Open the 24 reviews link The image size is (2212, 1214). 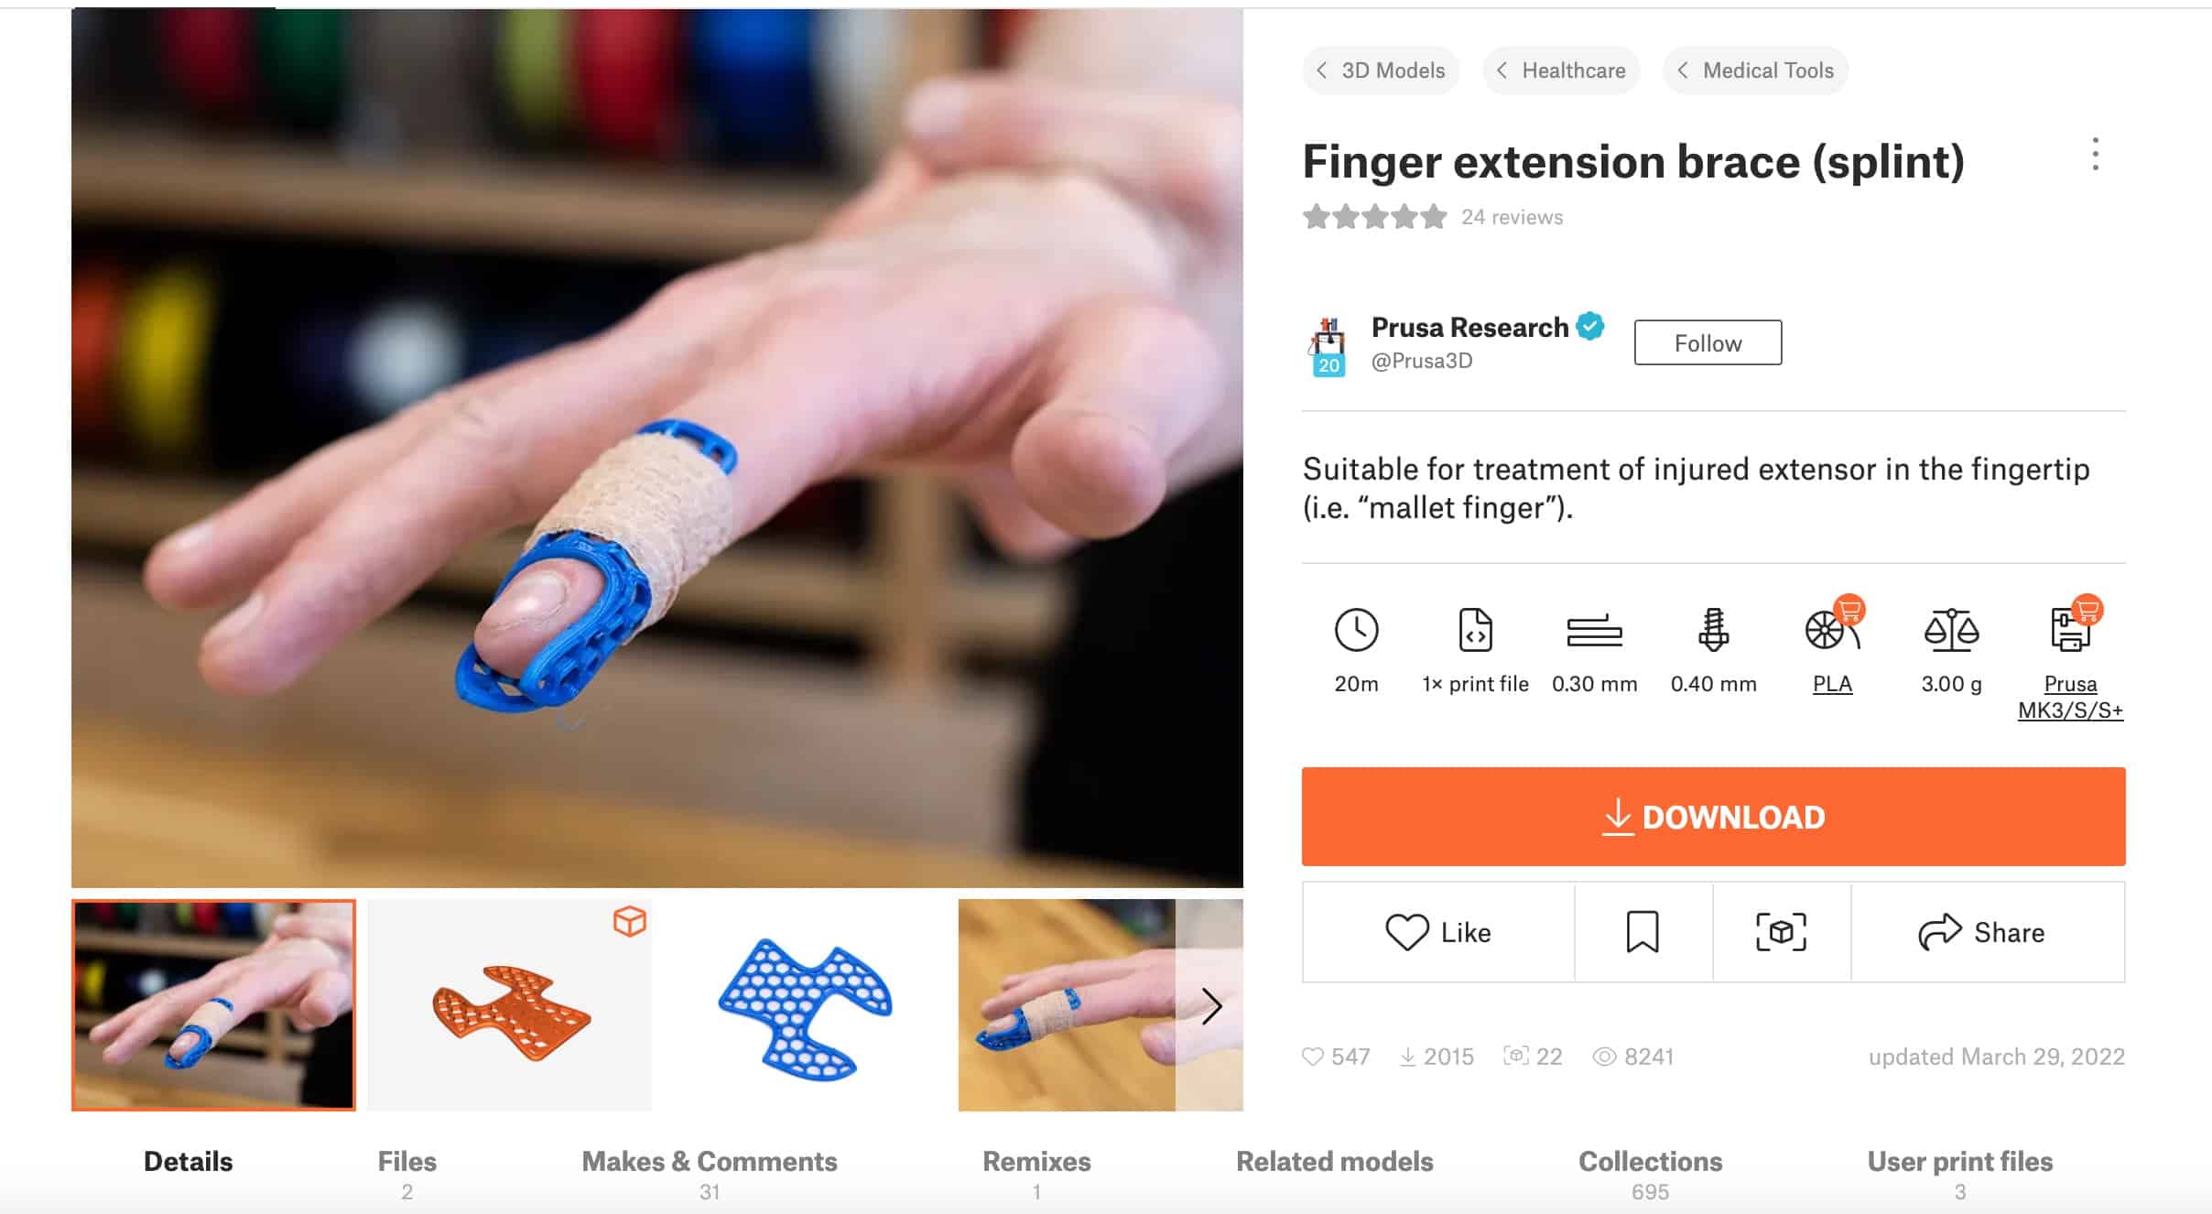(1512, 217)
